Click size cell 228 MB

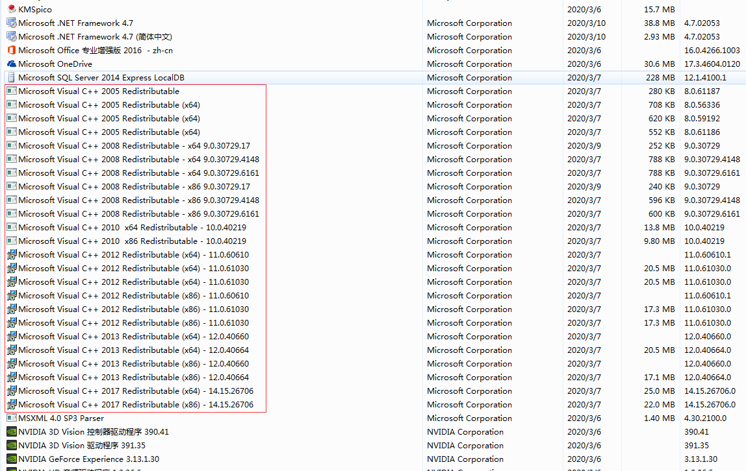pyautogui.click(x=660, y=77)
